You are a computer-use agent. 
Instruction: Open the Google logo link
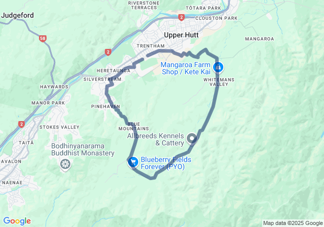[x=17, y=221]
